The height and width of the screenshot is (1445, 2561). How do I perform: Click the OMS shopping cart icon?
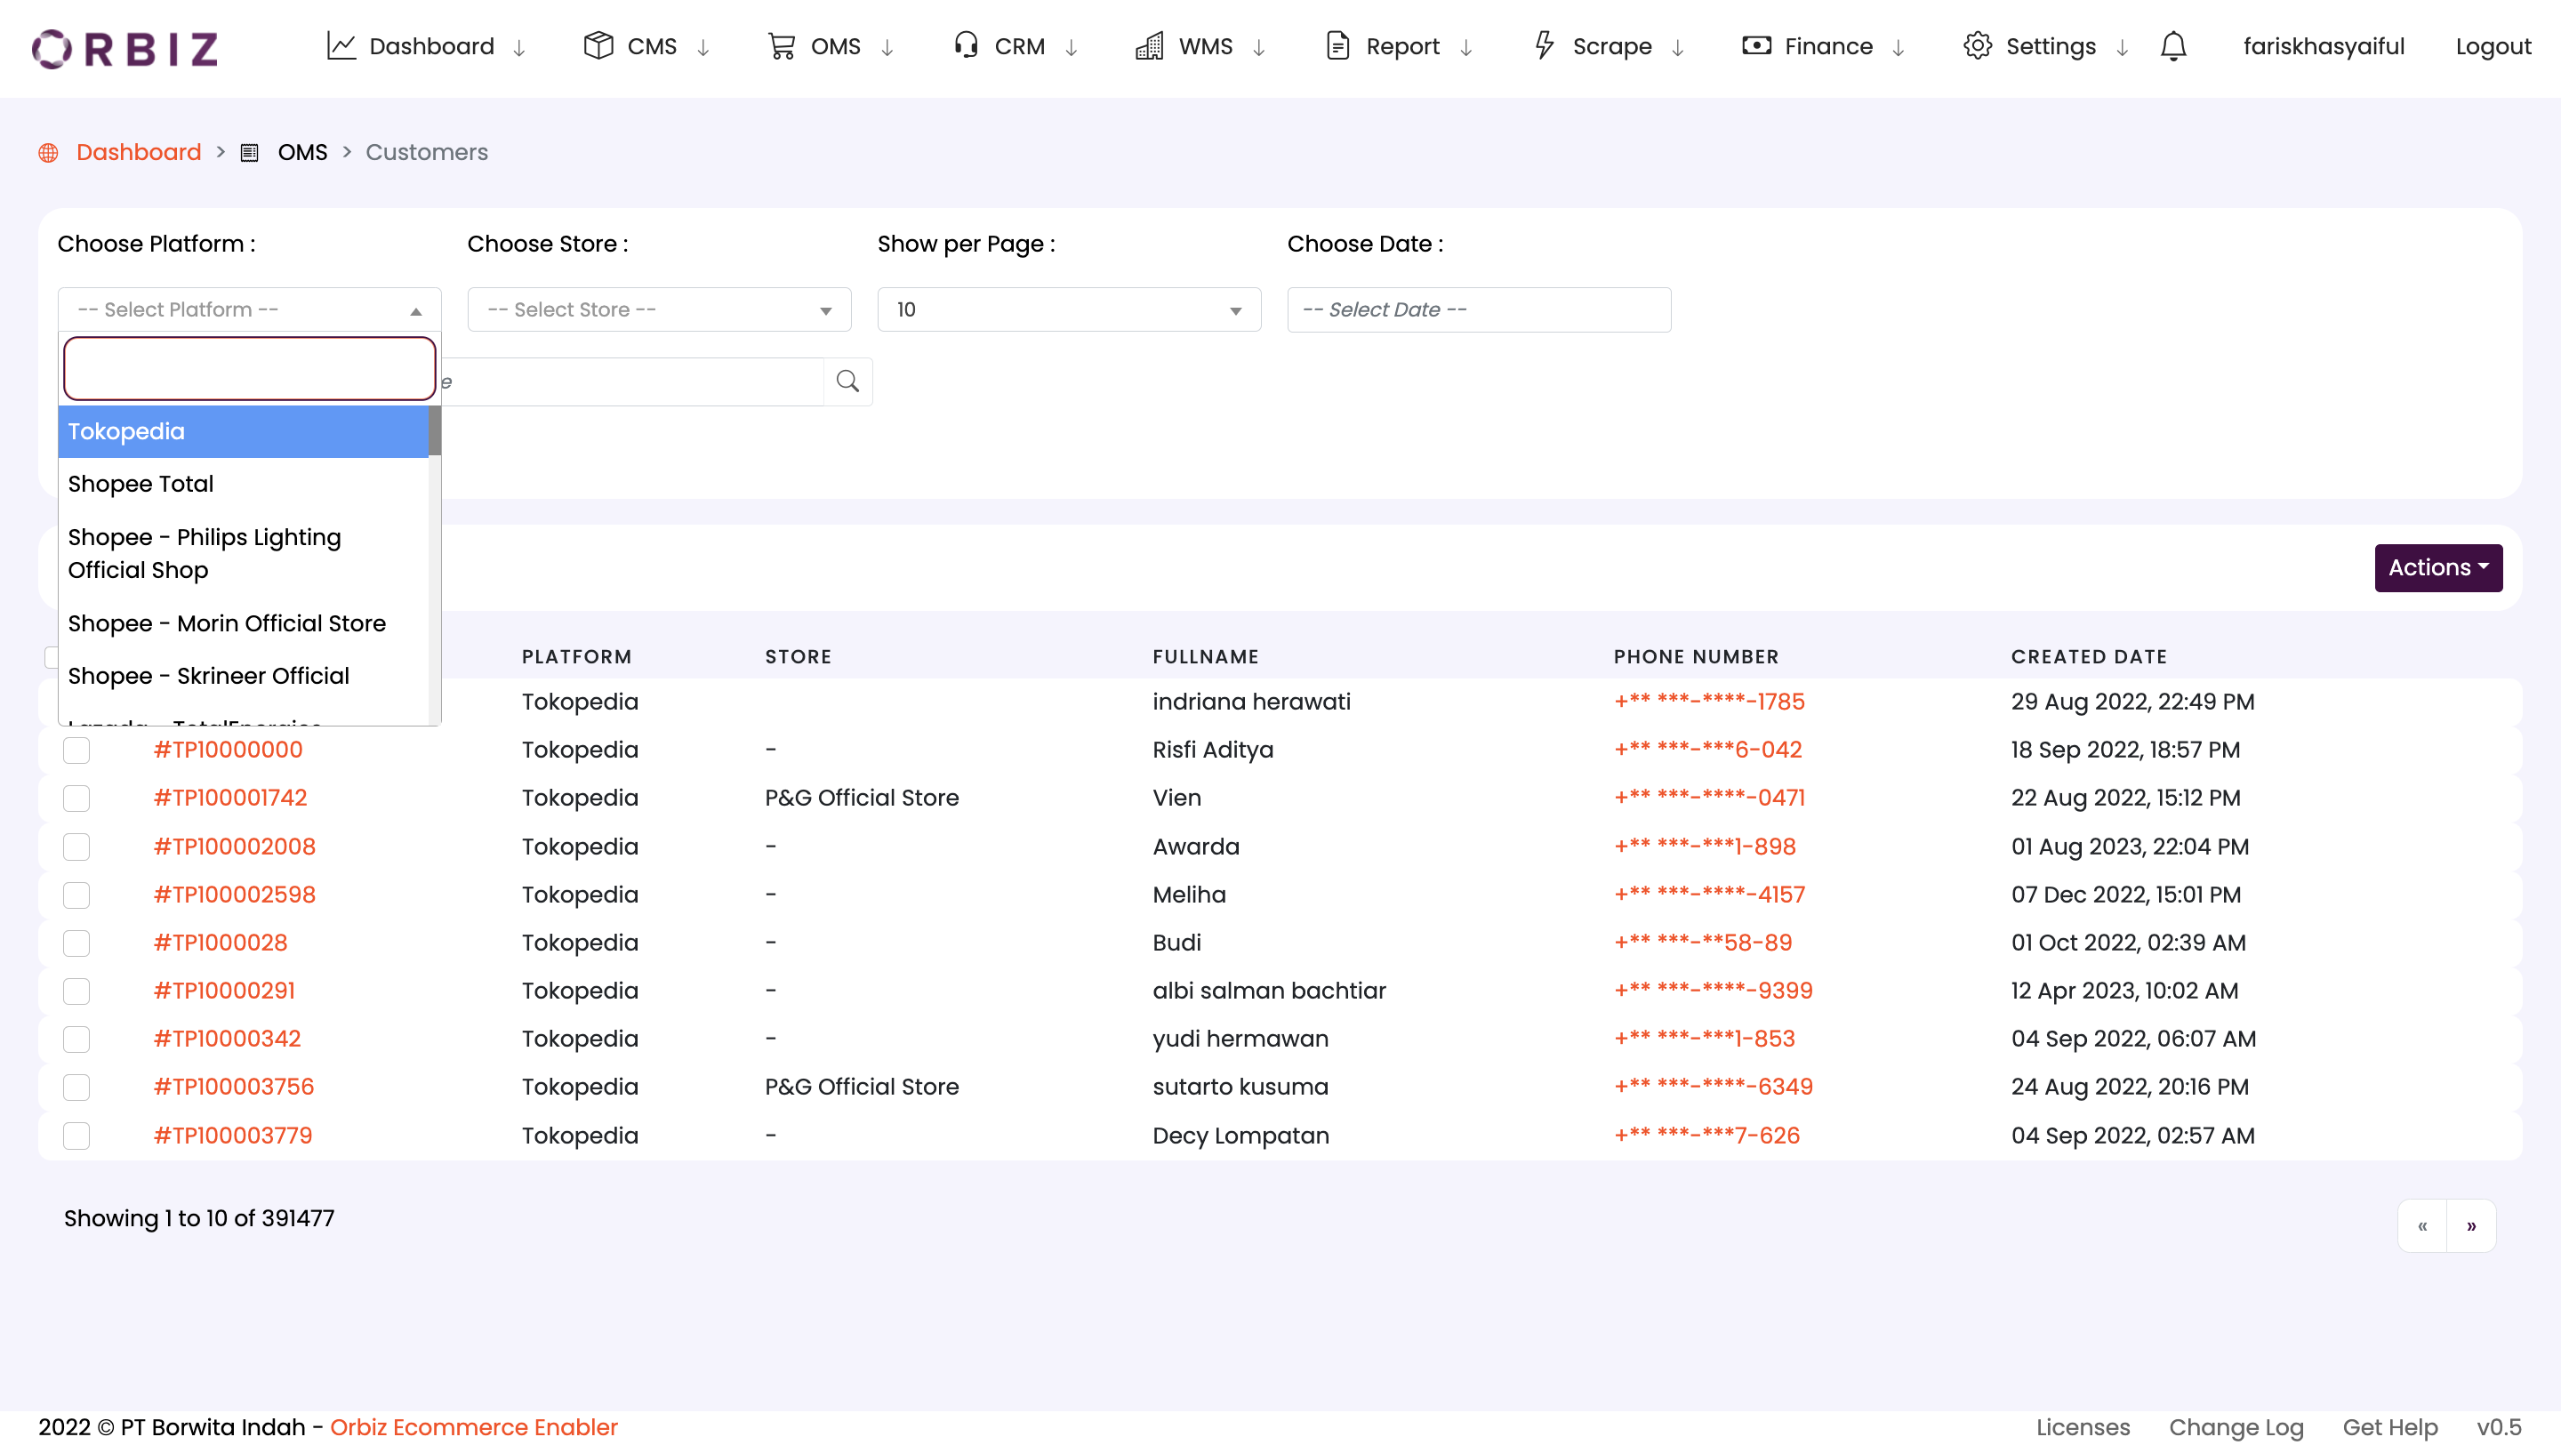coord(782,45)
